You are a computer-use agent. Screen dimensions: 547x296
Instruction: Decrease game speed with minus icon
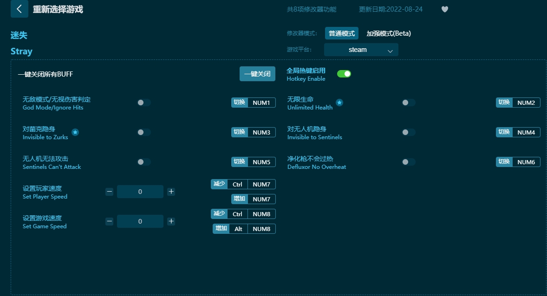(109, 221)
